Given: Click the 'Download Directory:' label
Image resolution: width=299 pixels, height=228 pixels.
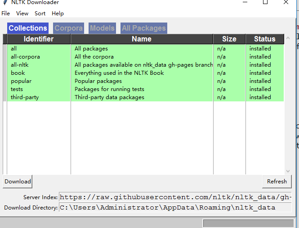Looking at the screenshot, I should coord(31,208).
